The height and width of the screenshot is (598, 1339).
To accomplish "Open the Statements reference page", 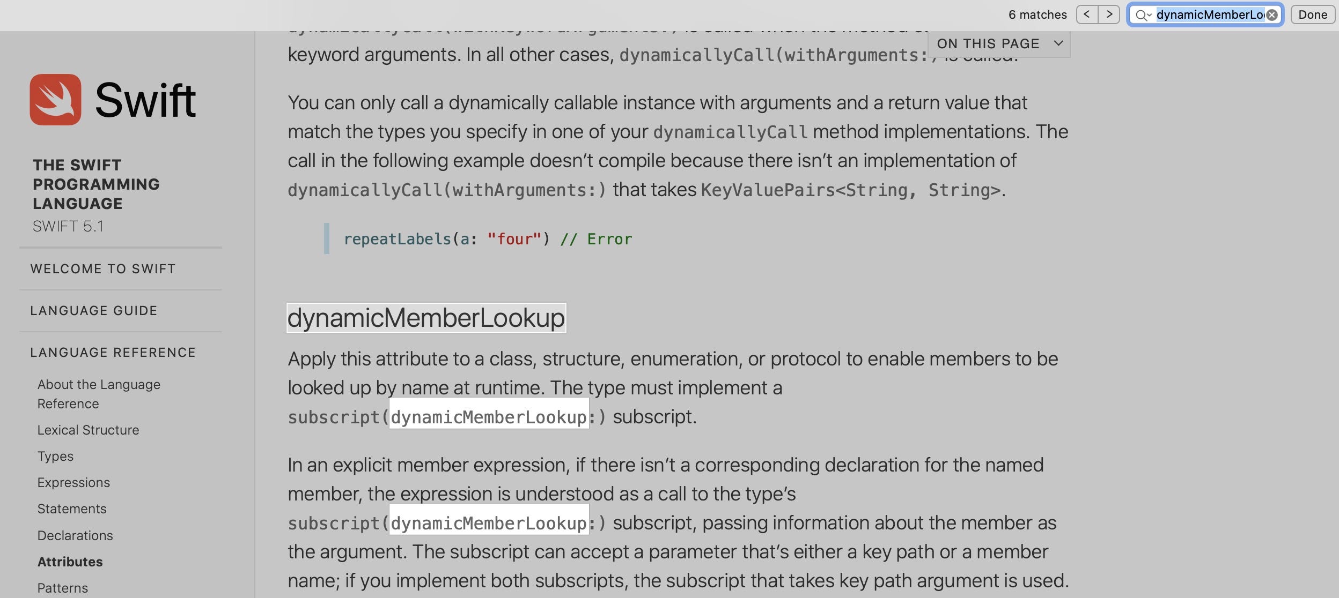I will (x=72, y=509).
